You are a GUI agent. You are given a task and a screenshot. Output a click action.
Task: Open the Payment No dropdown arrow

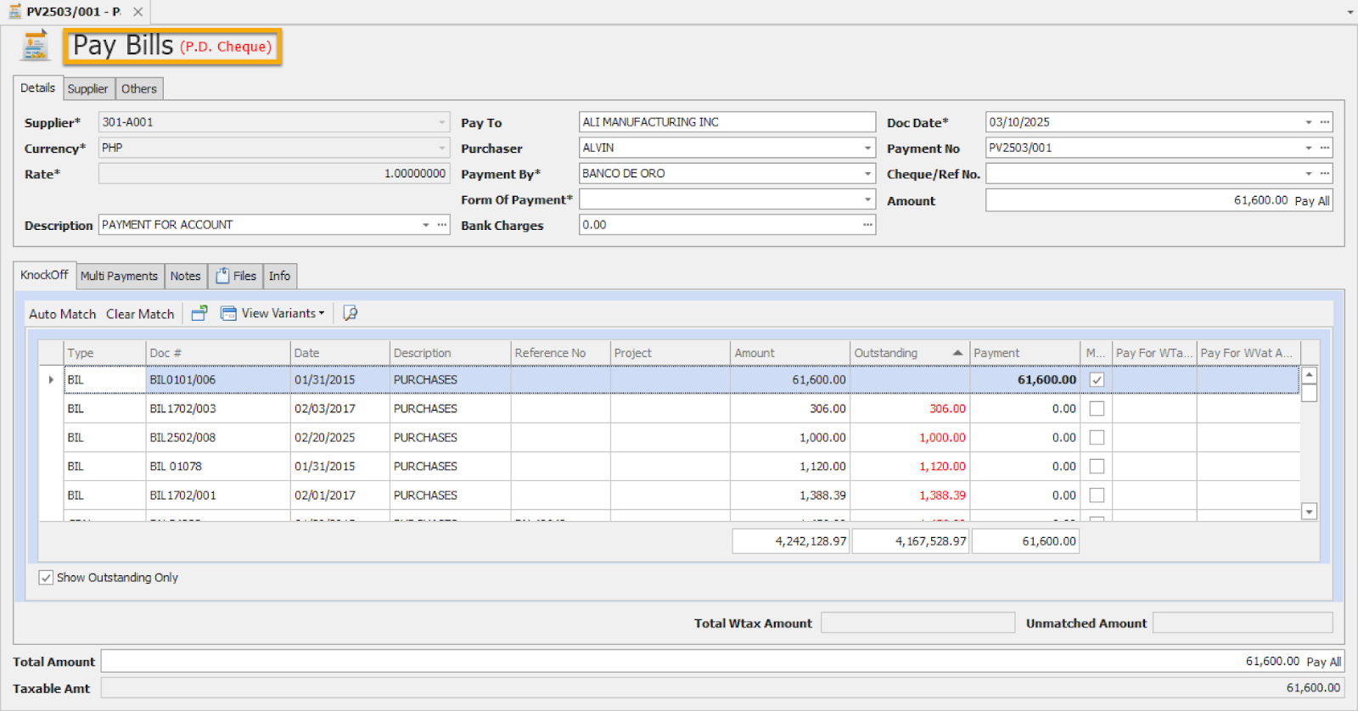1309,148
